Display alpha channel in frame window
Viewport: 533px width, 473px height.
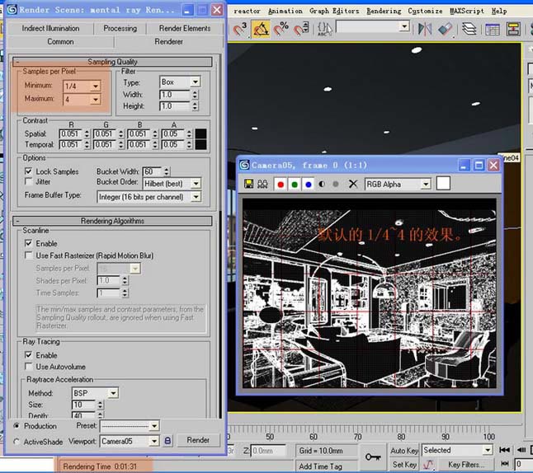[322, 185]
